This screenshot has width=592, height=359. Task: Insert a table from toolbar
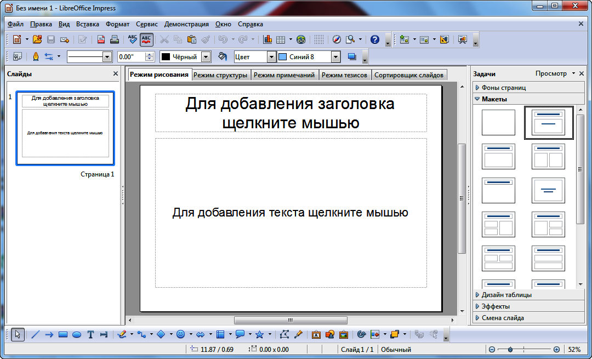pyautogui.click(x=281, y=39)
